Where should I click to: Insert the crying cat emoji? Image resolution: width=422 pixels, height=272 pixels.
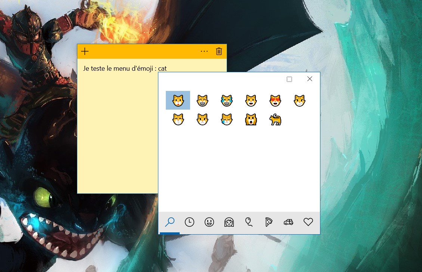pyautogui.click(x=226, y=119)
